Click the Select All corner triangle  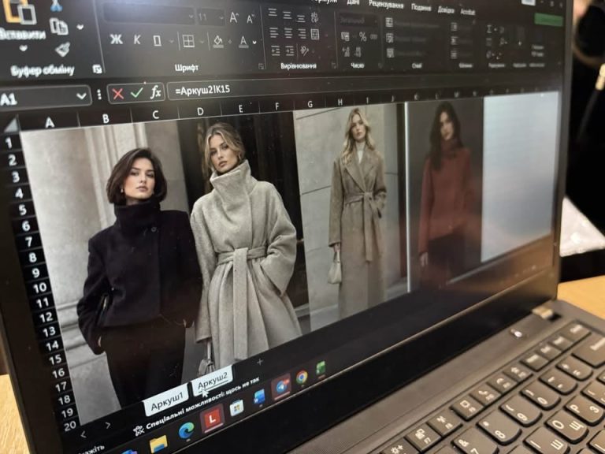coord(13,125)
